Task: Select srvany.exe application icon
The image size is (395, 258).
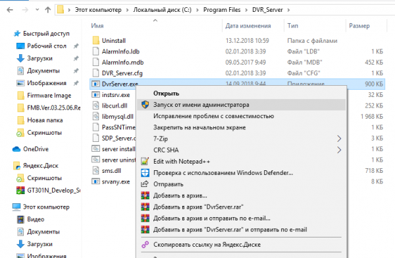Action: (x=95, y=181)
